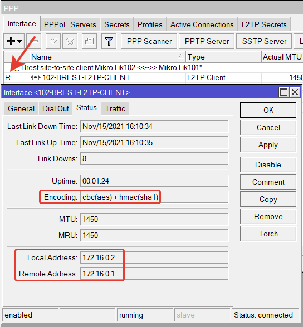
Task: Click the blue plus add icon
Action: (11, 41)
